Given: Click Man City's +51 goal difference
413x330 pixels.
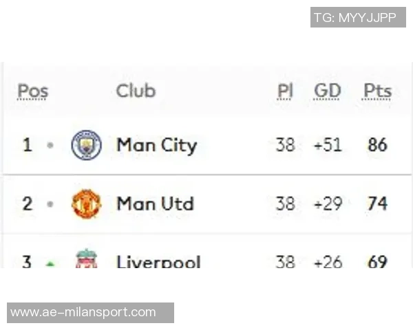Looking at the screenshot, I should [x=328, y=145].
